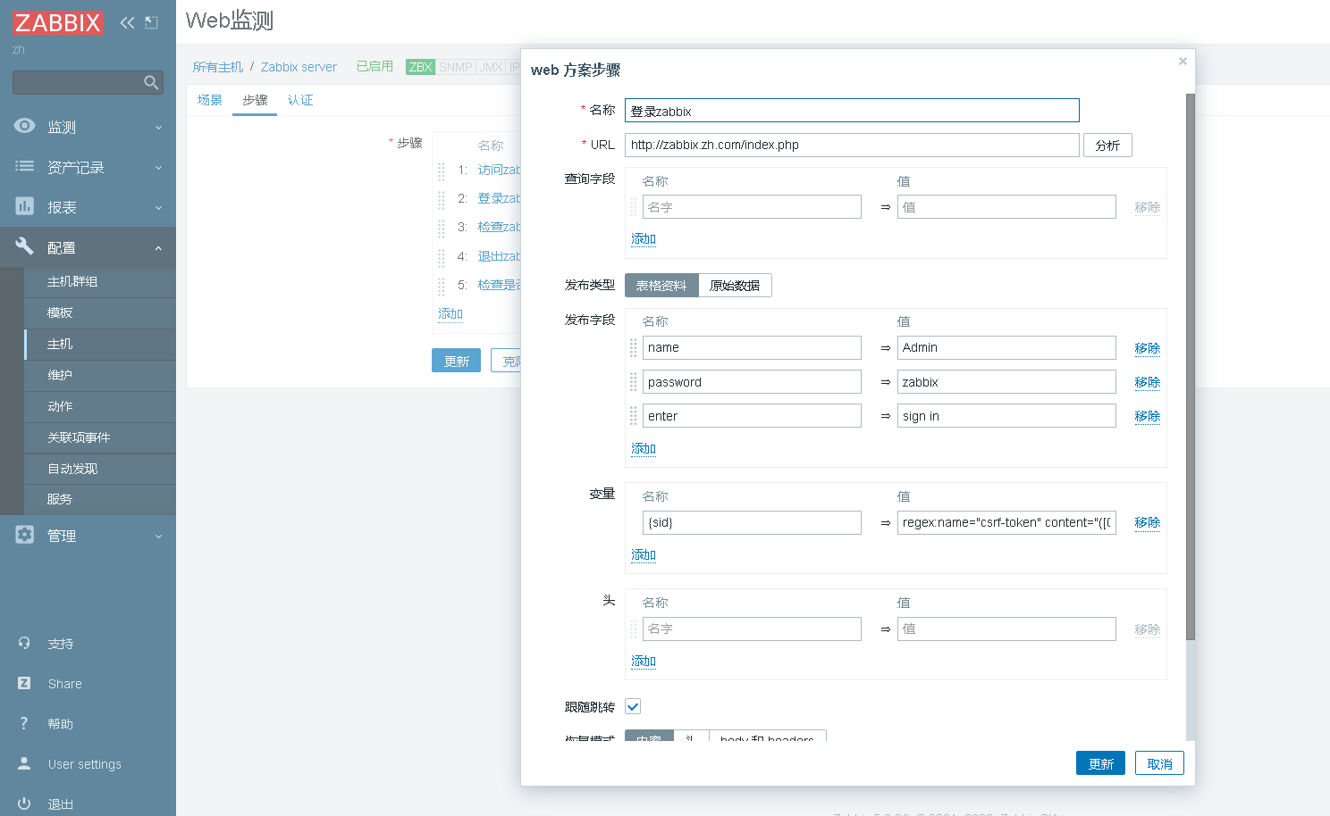
Task: Collapse the 配置 menu chevron
Action: (x=158, y=248)
